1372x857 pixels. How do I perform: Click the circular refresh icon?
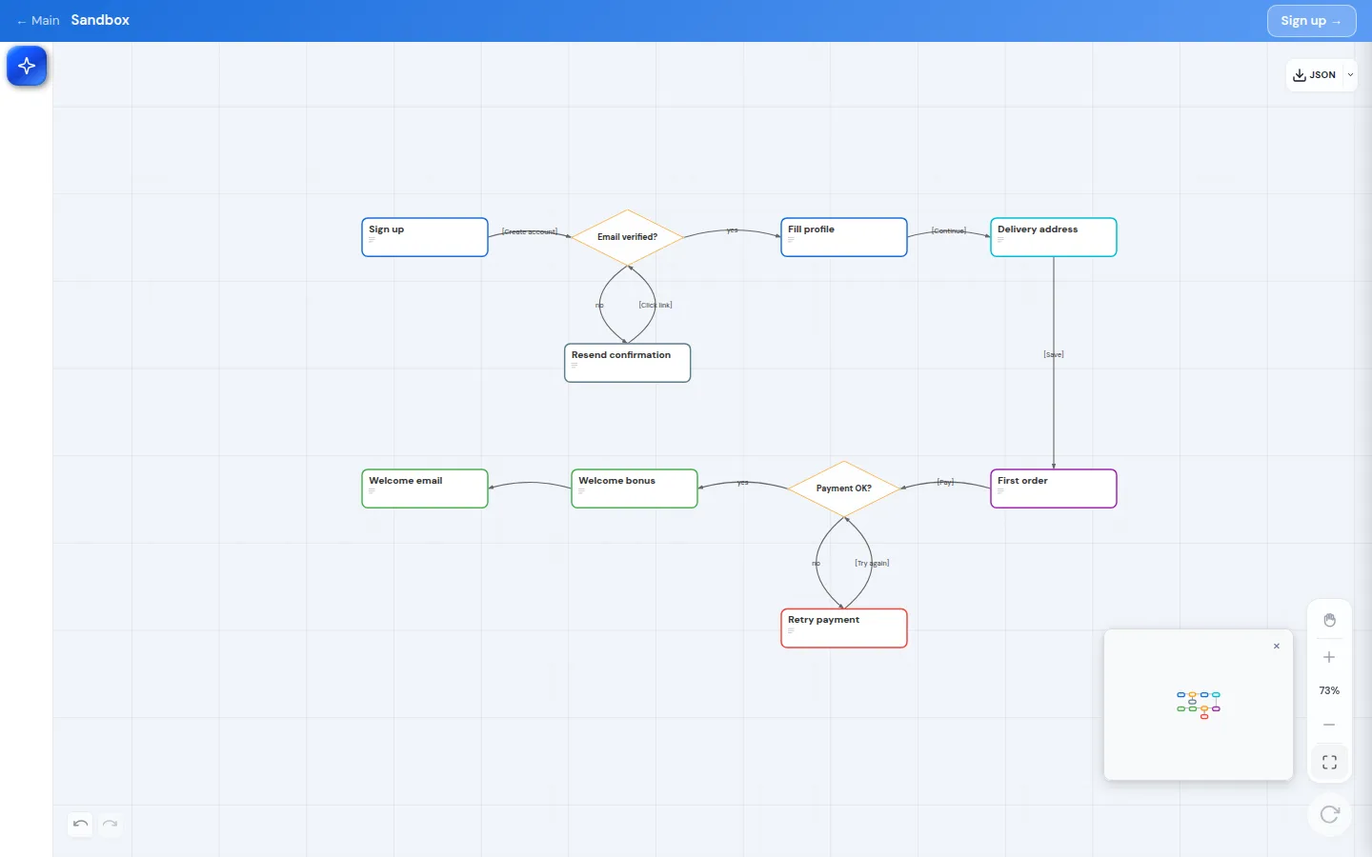point(1330,814)
